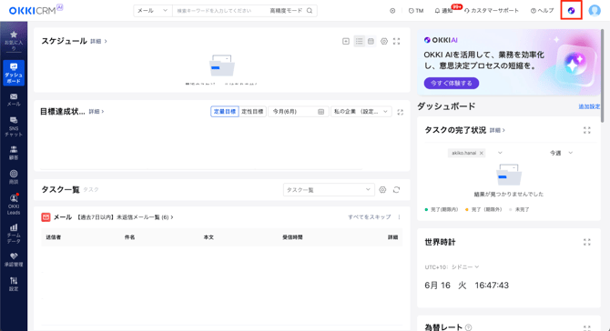This screenshot has width=610, height=331.
Task: Open schedule widget settings gear
Action: pos(384,41)
